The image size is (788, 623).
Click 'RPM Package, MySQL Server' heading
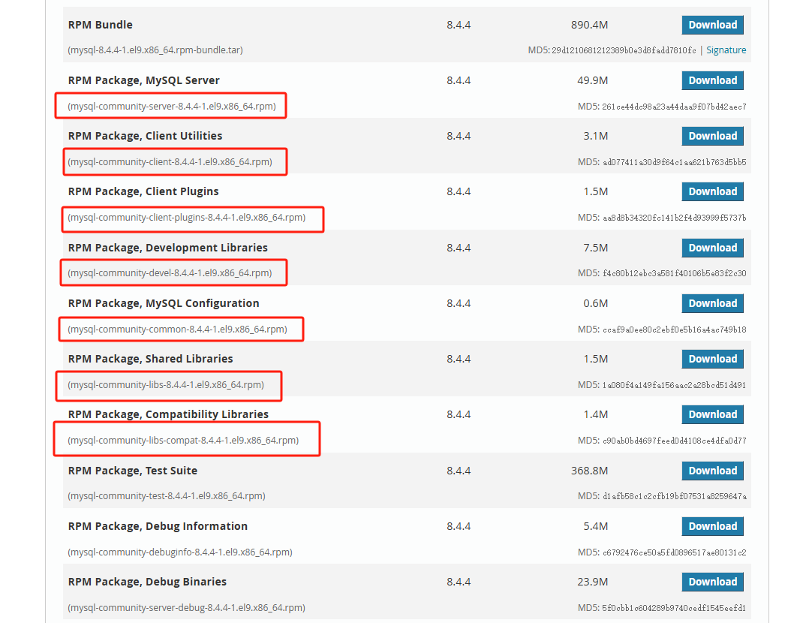pos(144,80)
